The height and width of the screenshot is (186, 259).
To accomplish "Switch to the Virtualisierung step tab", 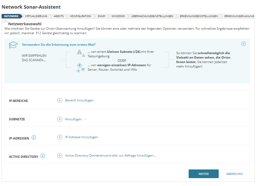I will 36,16.
